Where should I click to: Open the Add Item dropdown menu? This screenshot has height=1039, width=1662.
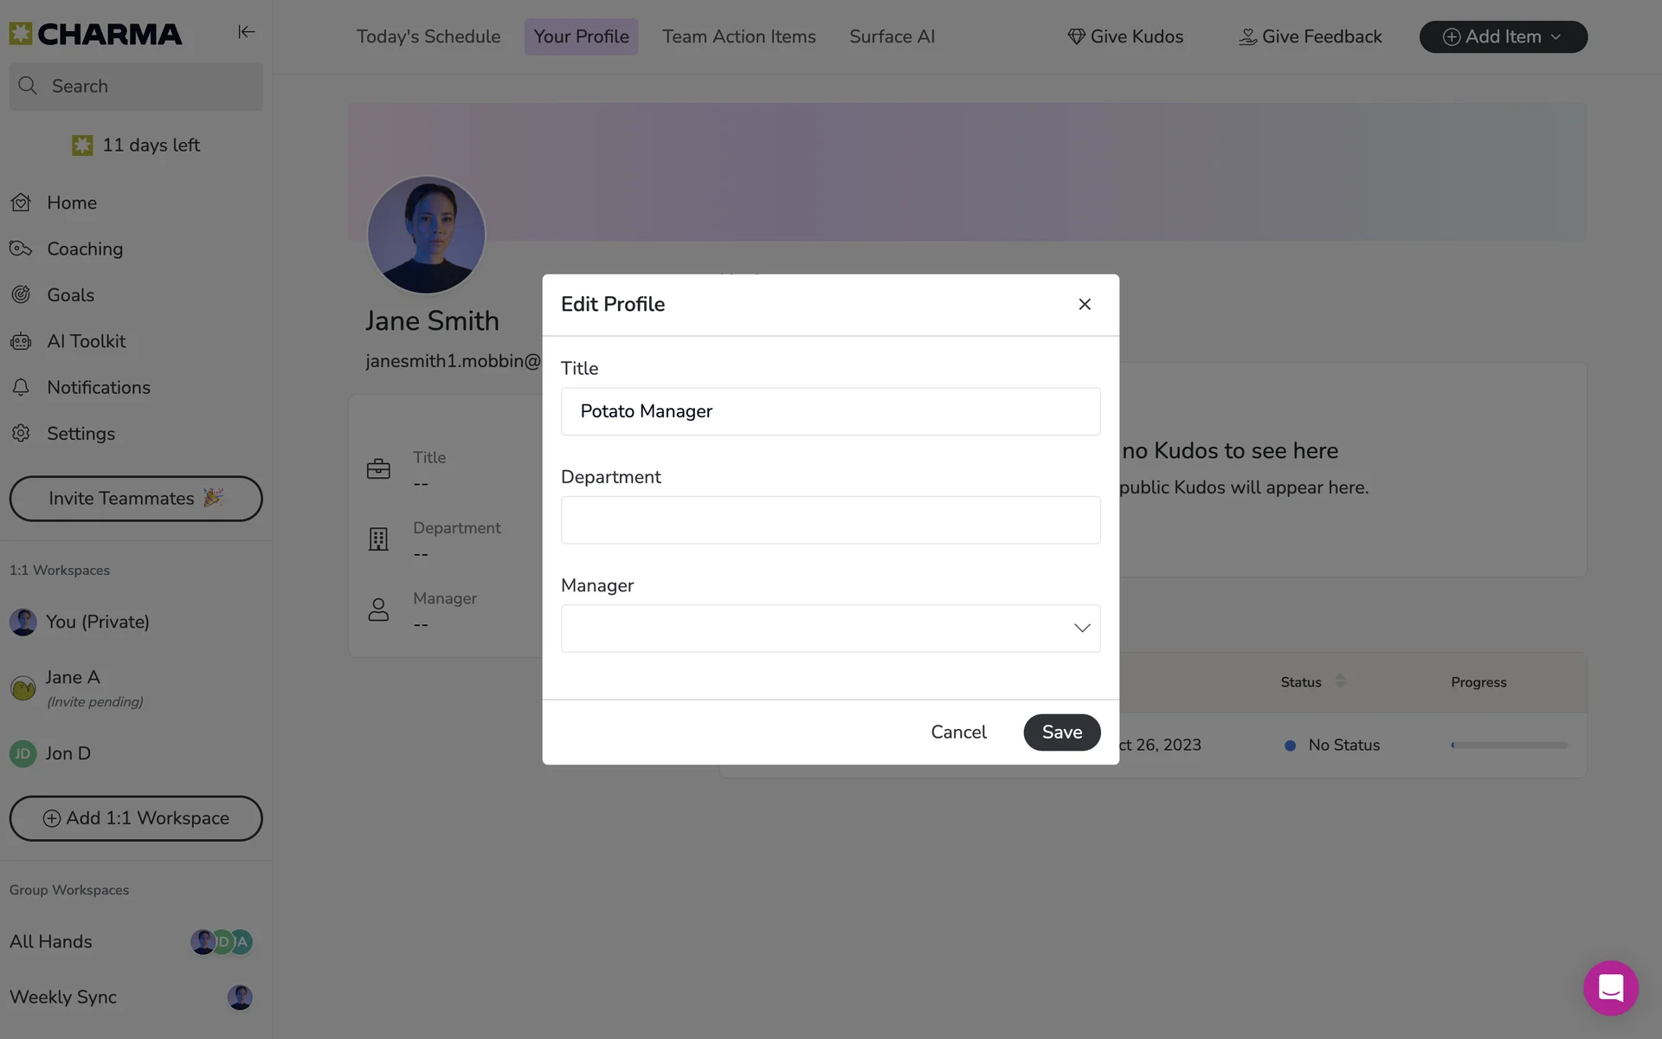pyautogui.click(x=1503, y=36)
